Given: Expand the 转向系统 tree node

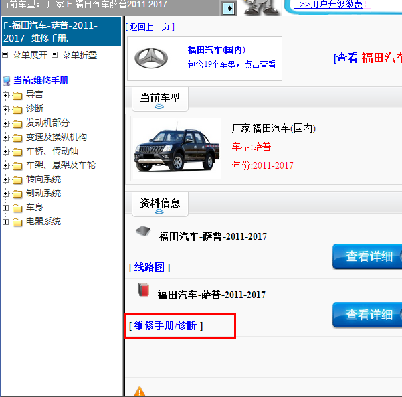Looking at the screenshot, I should [x=5, y=180].
